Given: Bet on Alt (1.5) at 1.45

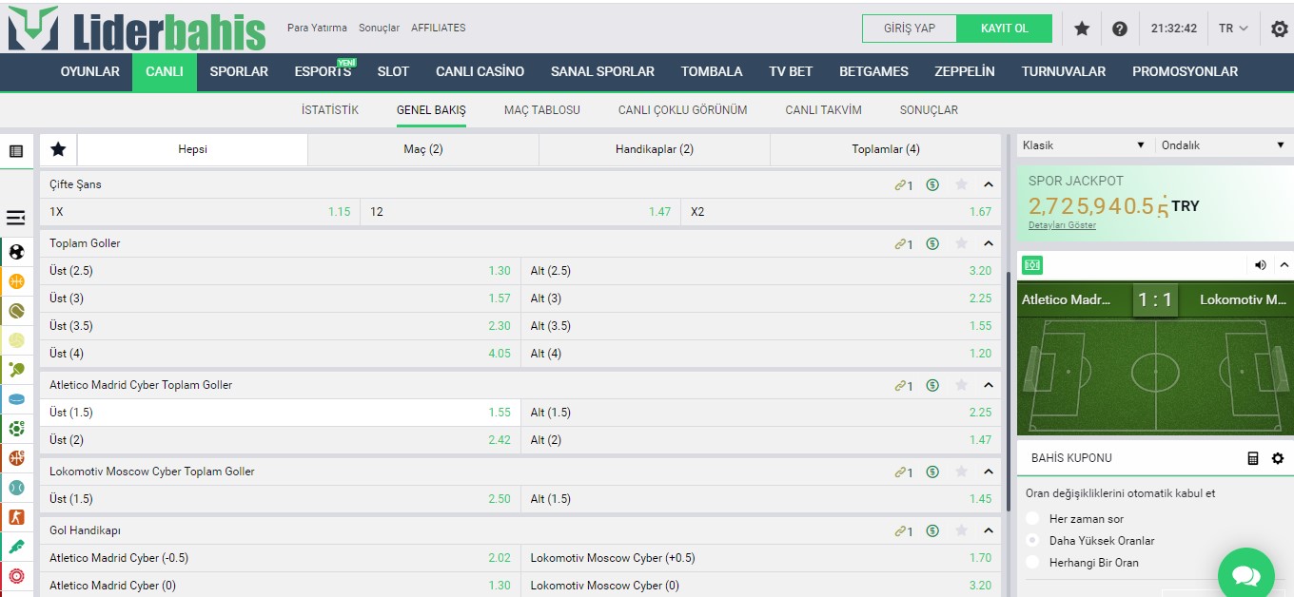Looking at the screenshot, I should point(761,499).
